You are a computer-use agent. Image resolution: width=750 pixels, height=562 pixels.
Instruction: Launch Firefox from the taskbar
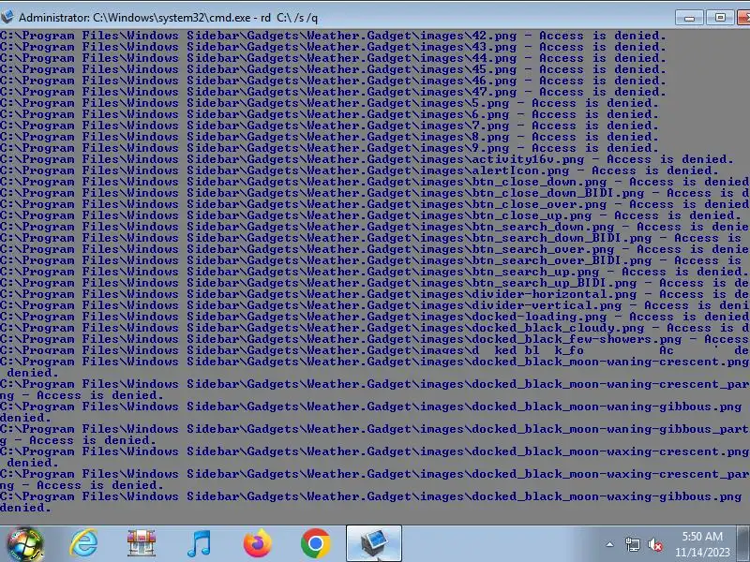tap(257, 543)
